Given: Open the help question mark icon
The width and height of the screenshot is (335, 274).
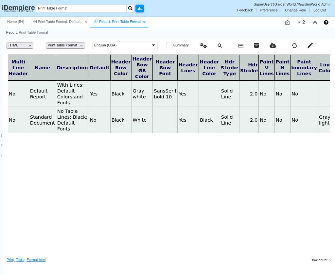Looking at the screenshot, I should [x=326, y=23].
